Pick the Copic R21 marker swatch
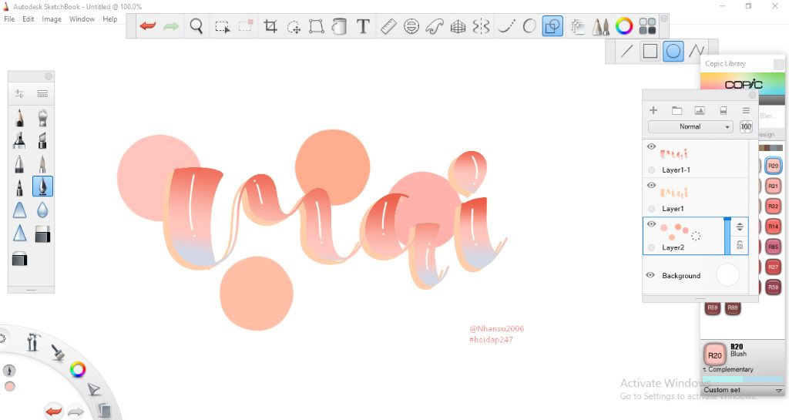 click(773, 186)
